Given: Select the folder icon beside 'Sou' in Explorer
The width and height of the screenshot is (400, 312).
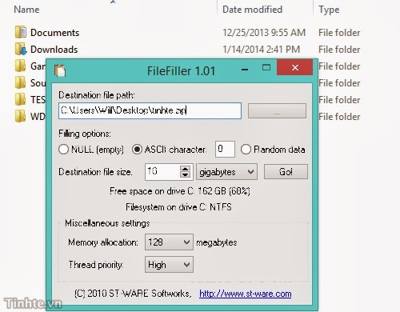Looking at the screenshot, I should tap(21, 82).
